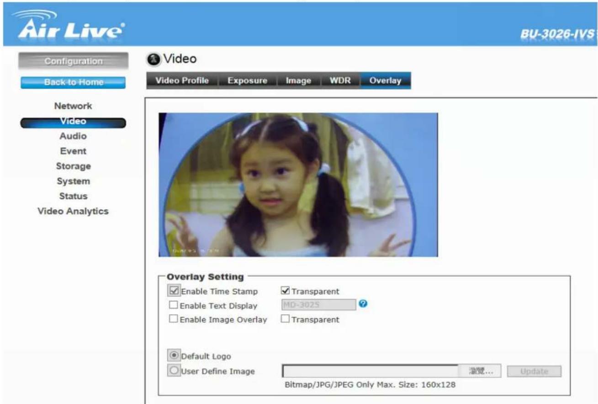
Task: Click the Bitmap/JPG/JPEG size note
Action: (x=370, y=385)
